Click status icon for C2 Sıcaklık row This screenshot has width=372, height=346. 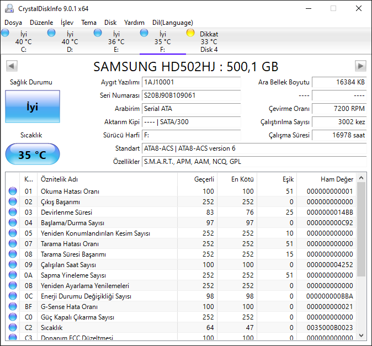point(13,327)
